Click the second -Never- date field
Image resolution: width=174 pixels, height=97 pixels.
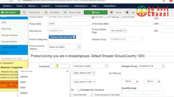point(150,81)
